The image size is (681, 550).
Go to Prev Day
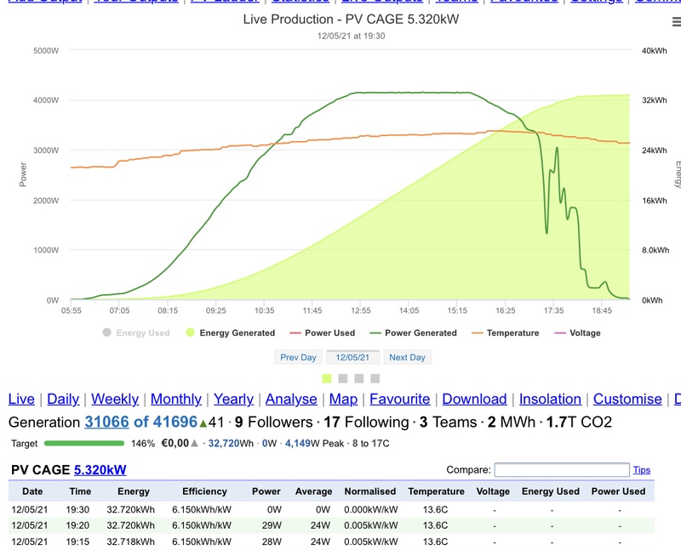298,357
